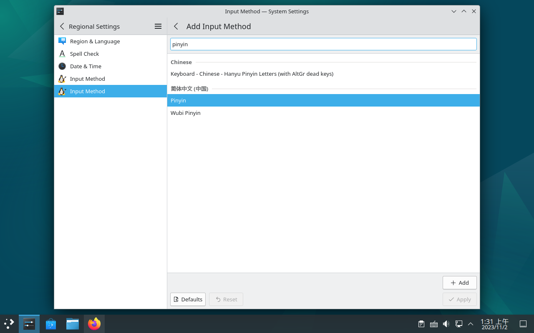This screenshot has height=333, width=534.
Task: Go back from Add Input Method page
Action: coord(176,26)
